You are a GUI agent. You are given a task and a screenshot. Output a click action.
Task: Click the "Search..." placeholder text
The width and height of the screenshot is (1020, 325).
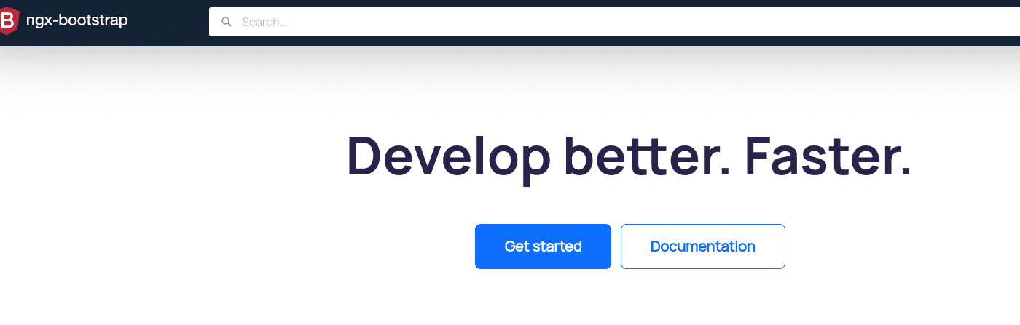coord(265,22)
